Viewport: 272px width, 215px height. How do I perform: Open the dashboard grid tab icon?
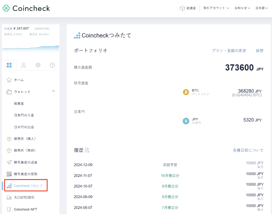tap(9, 65)
